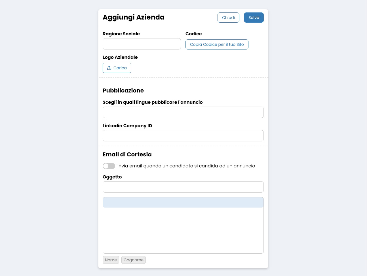Click the Ragione Sociale label
This screenshot has height=276, width=367.
(121, 34)
